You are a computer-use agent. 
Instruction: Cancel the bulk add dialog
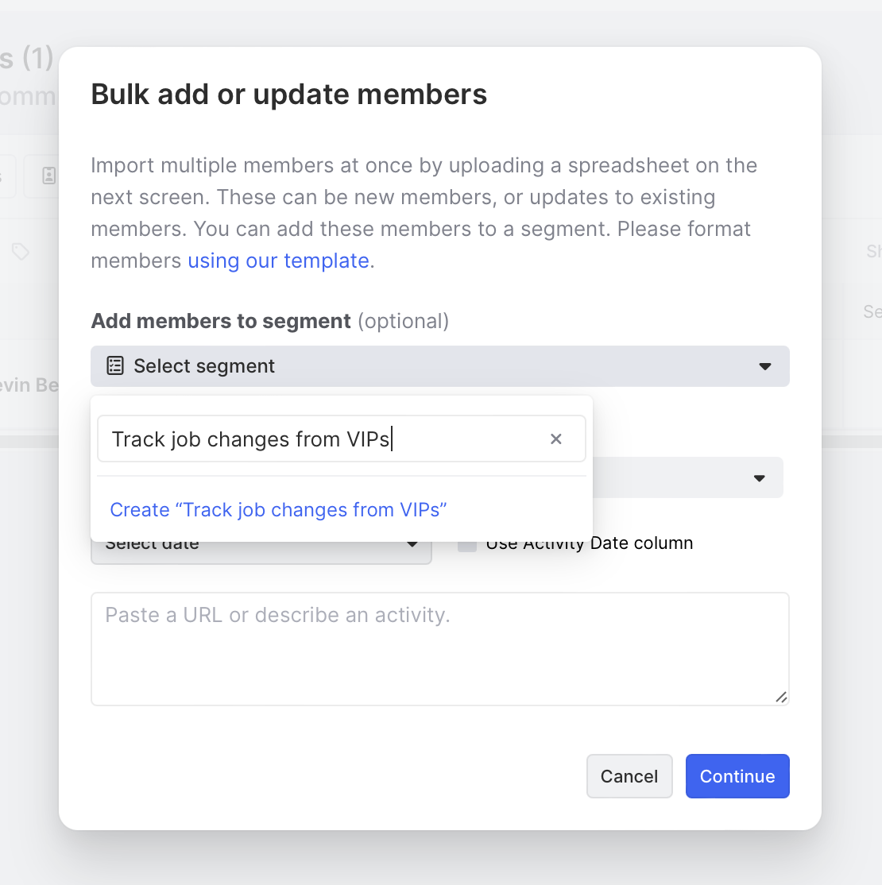click(629, 776)
